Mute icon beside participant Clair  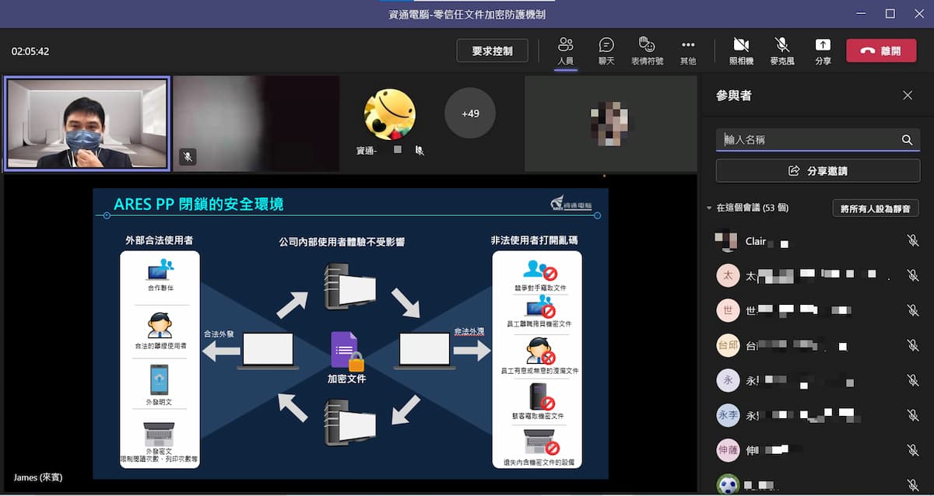913,241
